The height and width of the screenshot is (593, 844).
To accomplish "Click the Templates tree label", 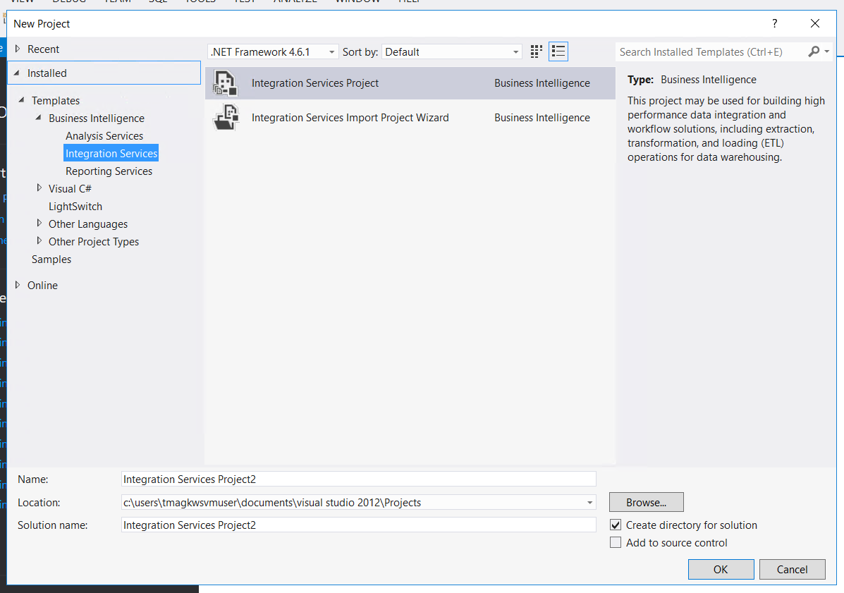I will click(56, 101).
